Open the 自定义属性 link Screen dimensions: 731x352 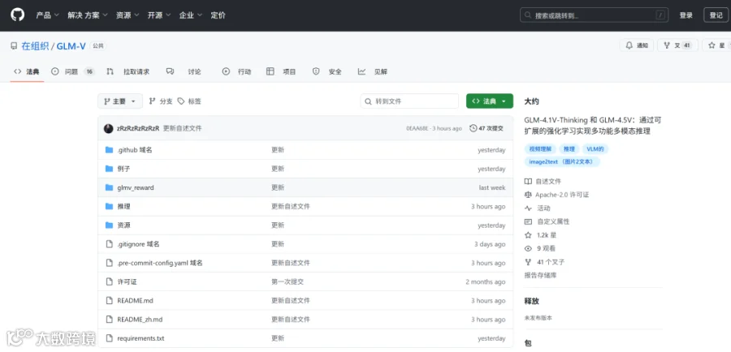point(547,221)
